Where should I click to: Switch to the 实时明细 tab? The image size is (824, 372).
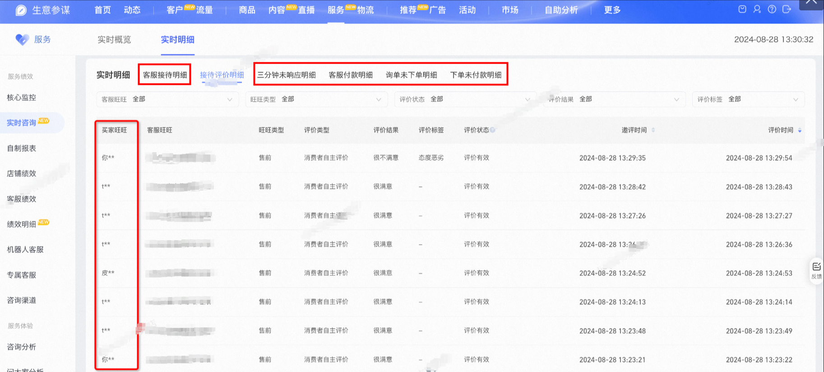tap(178, 40)
